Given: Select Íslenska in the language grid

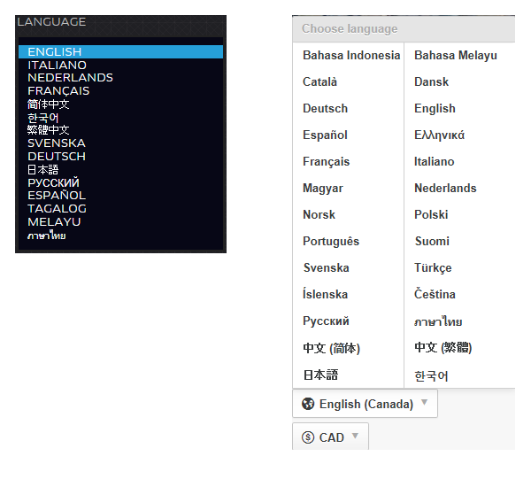Looking at the screenshot, I should pos(325,294).
